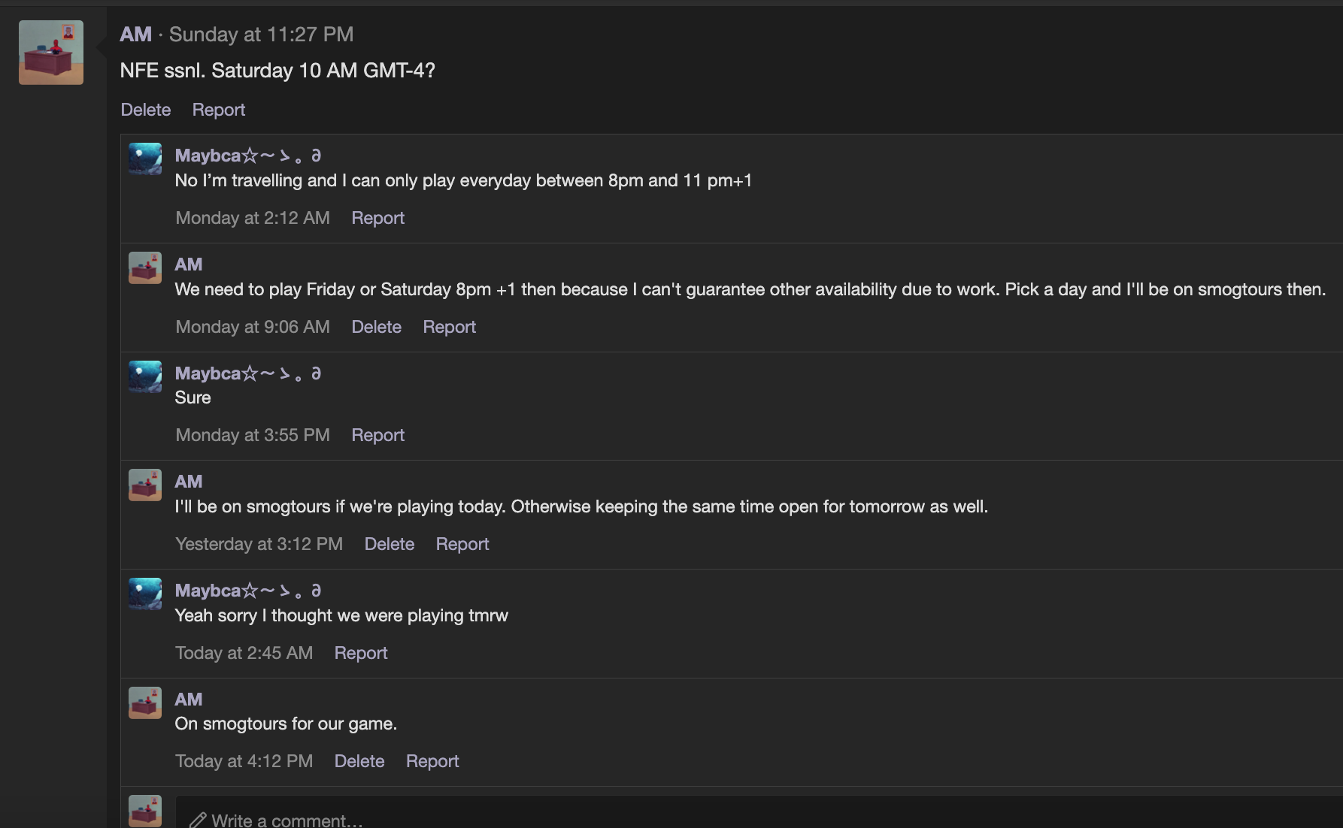Click Maybca's avatar beside the travelling comment
The width and height of the screenshot is (1343, 828).
pyautogui.click(x=145, y=159)
